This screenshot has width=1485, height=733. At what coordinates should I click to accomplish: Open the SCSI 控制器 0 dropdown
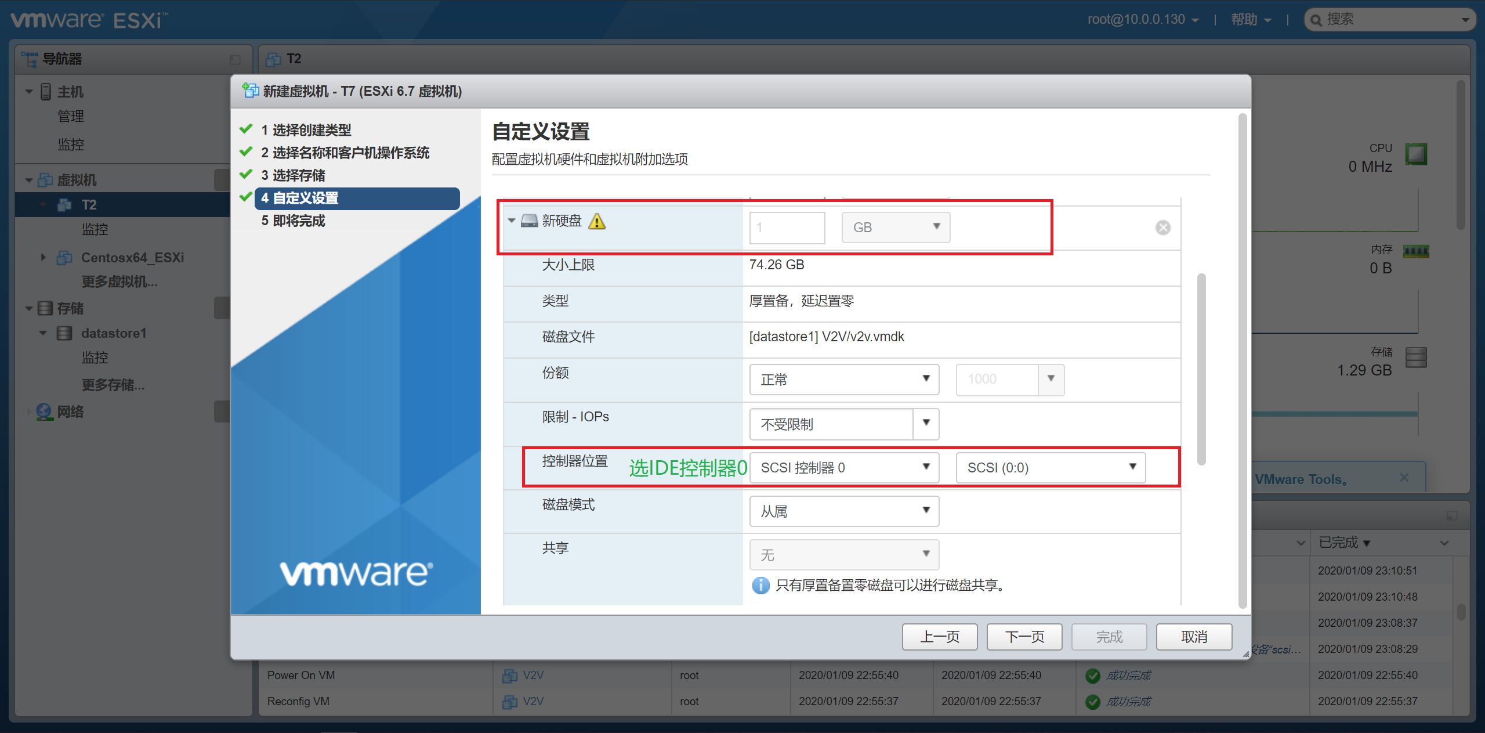[844, 468]
